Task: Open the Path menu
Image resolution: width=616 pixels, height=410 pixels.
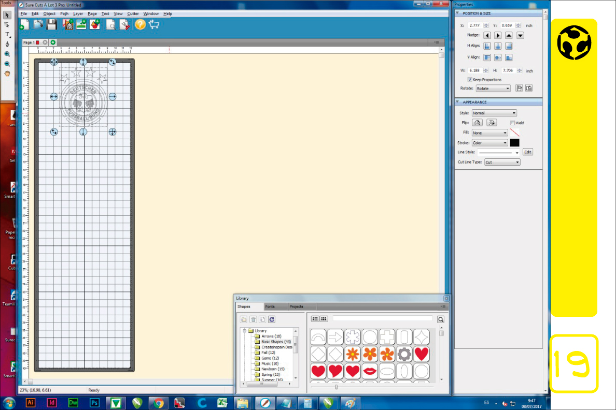Action: click(64, 14)
